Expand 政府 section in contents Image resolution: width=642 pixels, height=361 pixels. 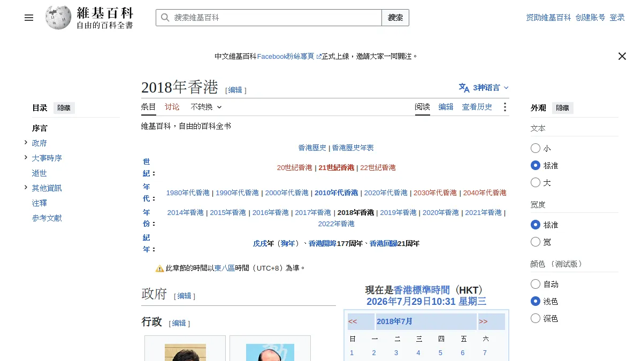pyautogui.click(x=26, y=142)
